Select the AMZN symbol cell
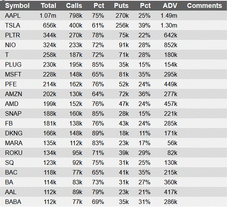The image size is (239, 210). point(14,94)
